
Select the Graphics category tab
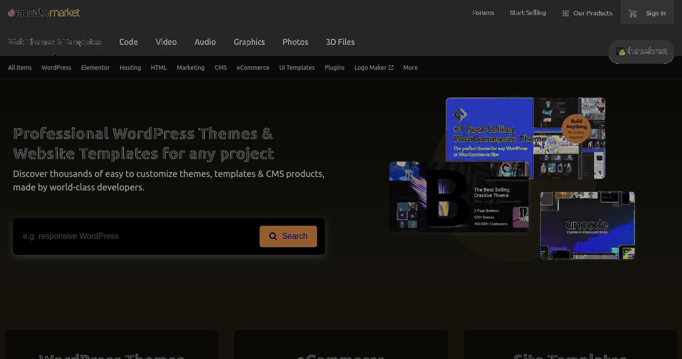pyautogui.click(x=249, y=42)
